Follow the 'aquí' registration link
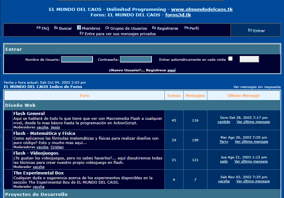 (171, 70)
